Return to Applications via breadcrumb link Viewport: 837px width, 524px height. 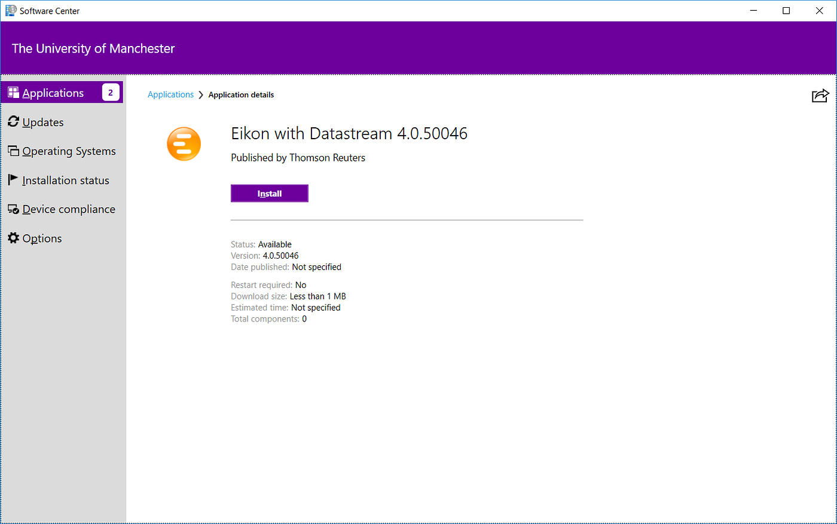[x=170, y=94]
